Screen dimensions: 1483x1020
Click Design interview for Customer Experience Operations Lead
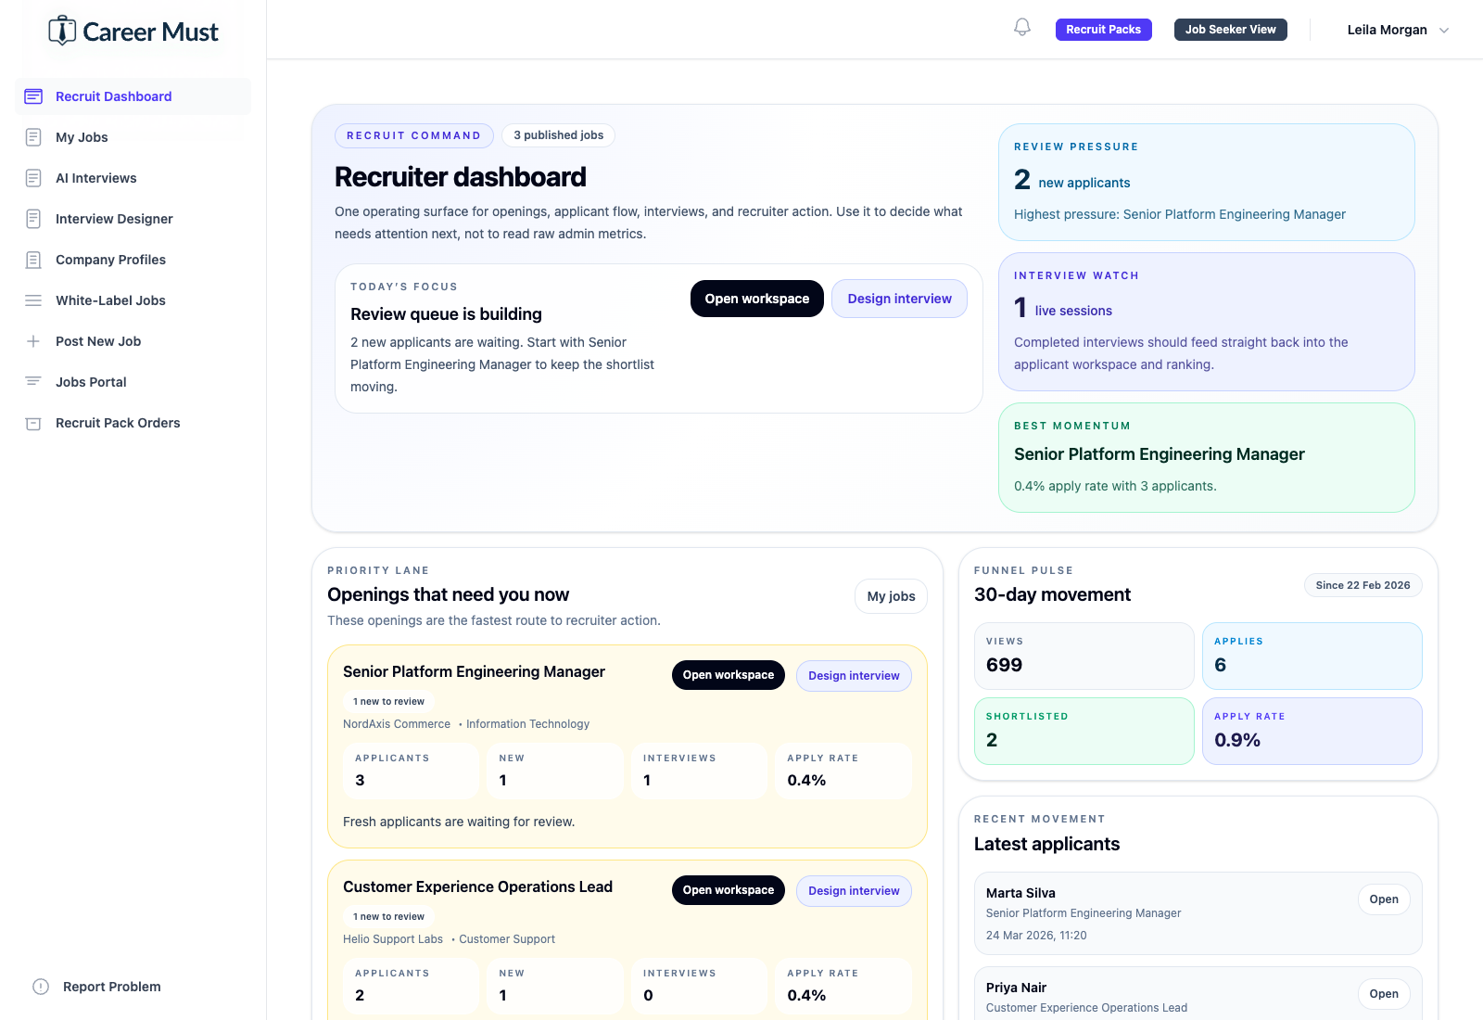click(x=853, y=890)
